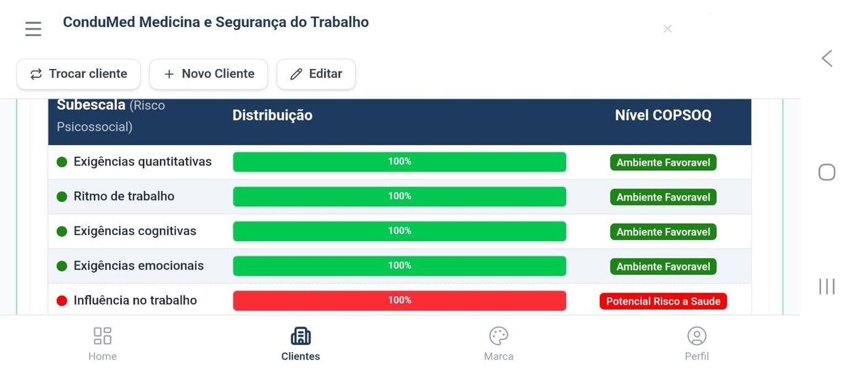The width and height of the screenshot is (850, 373).
Task: Click the Ritmo de trabalho row label
Action: pos(124,196)
